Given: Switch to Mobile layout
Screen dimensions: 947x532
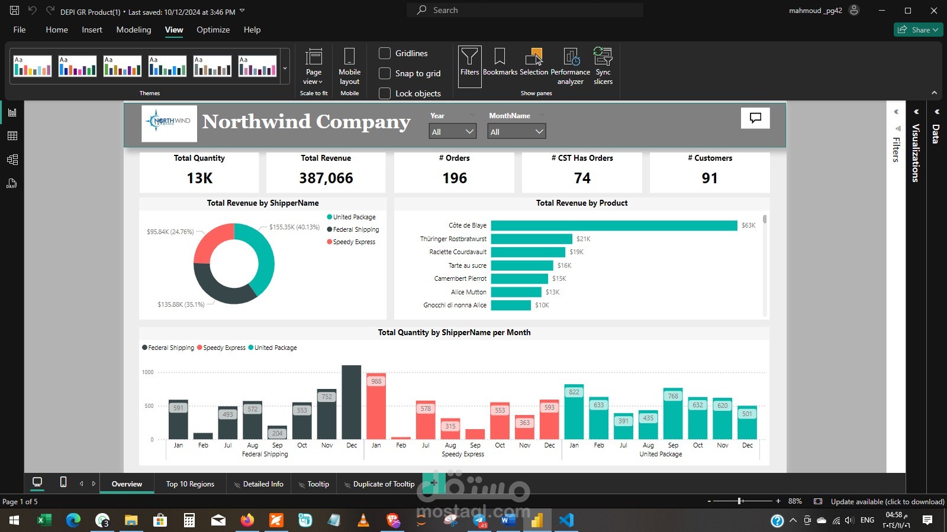Looking at the screenshot, I should [349, 66].
